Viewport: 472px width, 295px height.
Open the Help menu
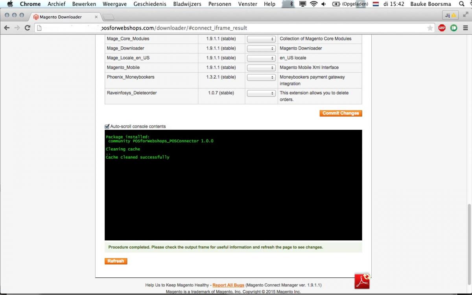point(269,4)
